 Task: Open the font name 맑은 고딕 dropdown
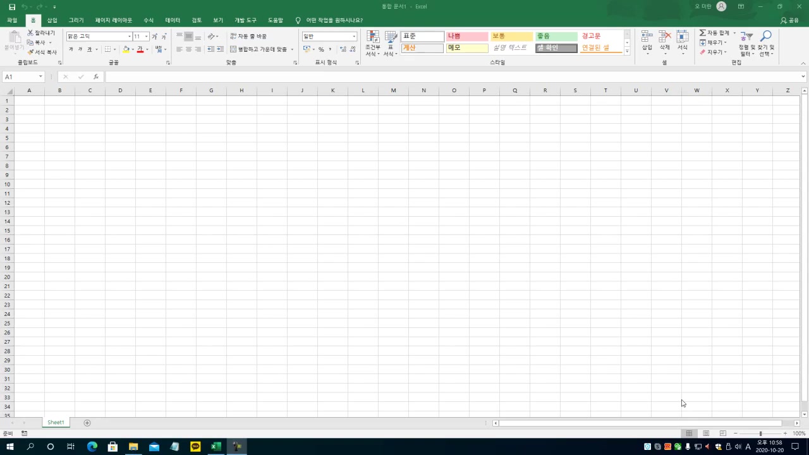[130, 37]
